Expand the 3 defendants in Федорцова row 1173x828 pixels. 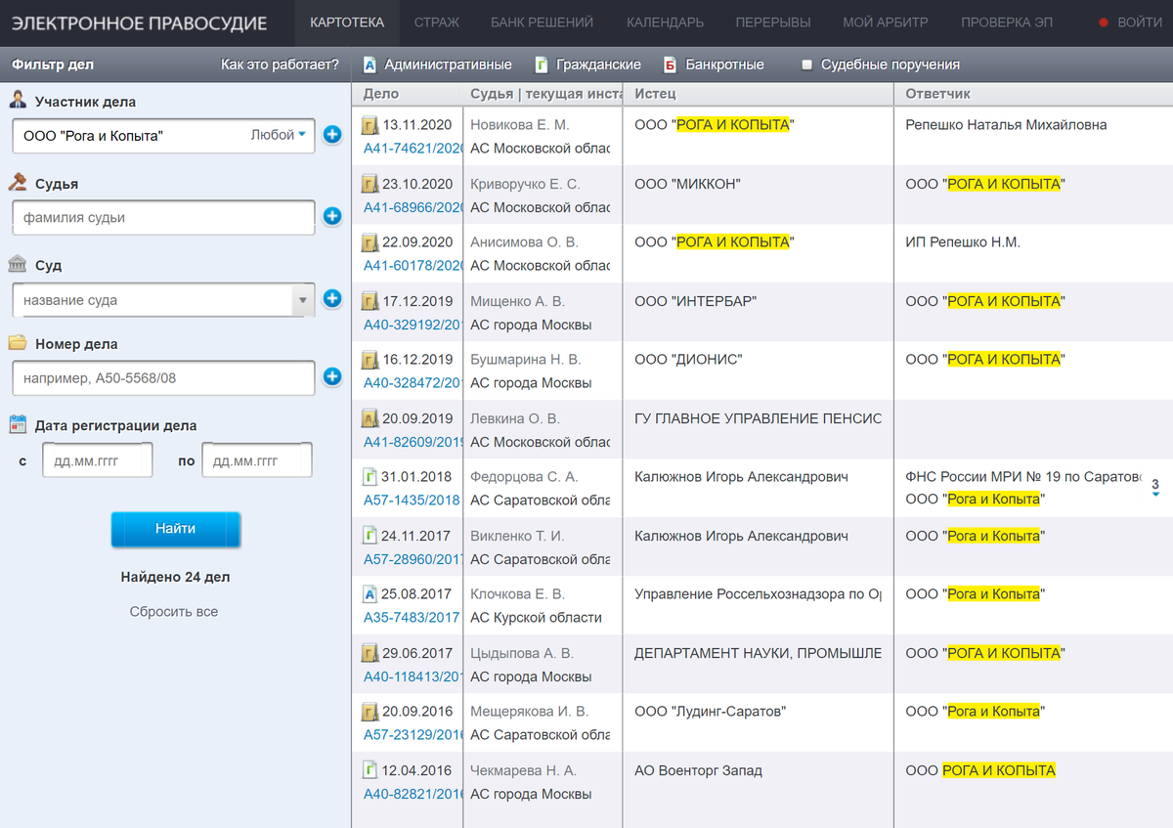(x=1155, y=487)
